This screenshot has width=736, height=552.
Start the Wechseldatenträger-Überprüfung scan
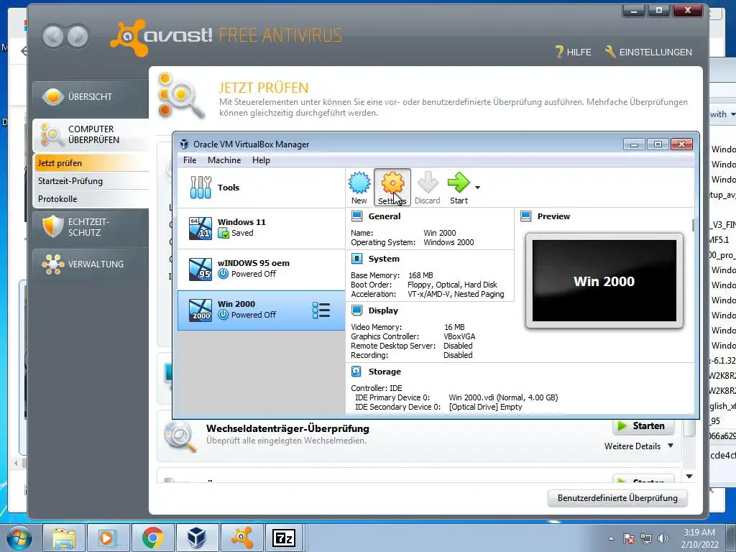pyautogui.click(x=643, y=425)
